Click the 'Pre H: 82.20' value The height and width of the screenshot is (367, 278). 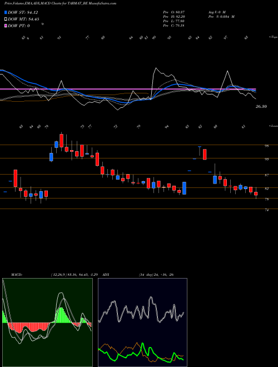(x=173, y=17)
